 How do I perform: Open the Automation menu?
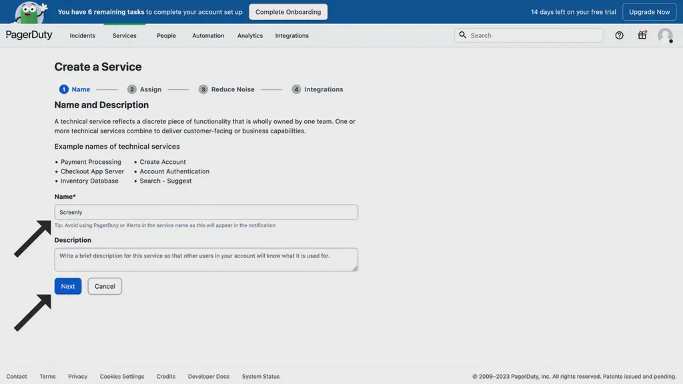(x=207, y=35)
